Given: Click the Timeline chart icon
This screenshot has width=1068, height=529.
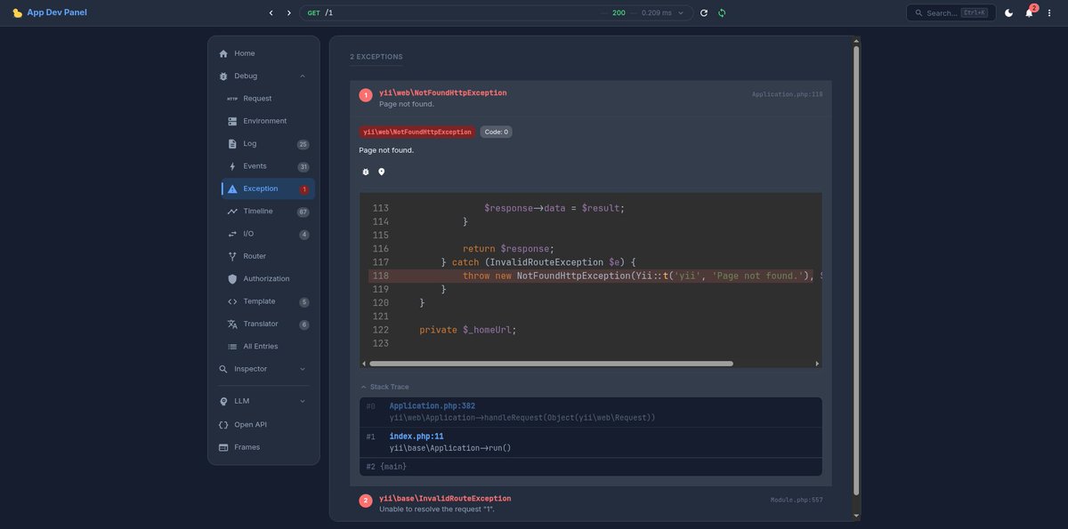Looking at the screenshot, I should [x=232, y=212].
